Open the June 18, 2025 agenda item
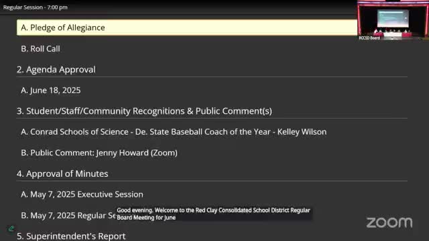The height and width of the screenshot is (241, 429). [x=51, y=90]
